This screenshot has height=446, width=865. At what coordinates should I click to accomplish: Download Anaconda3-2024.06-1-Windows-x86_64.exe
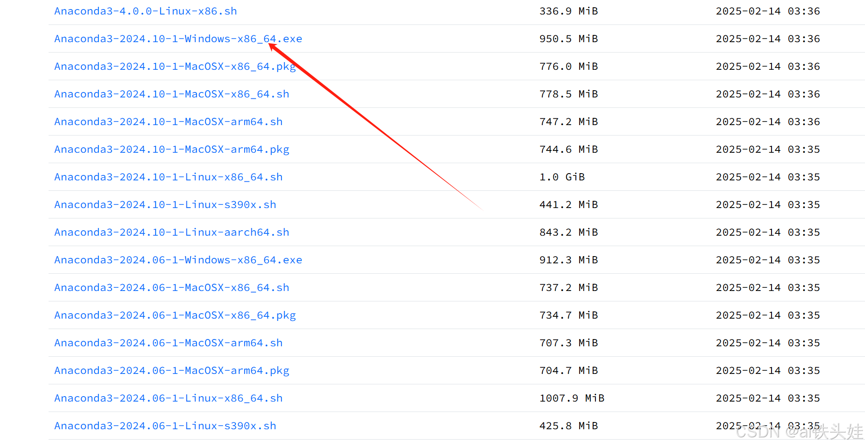178,260
